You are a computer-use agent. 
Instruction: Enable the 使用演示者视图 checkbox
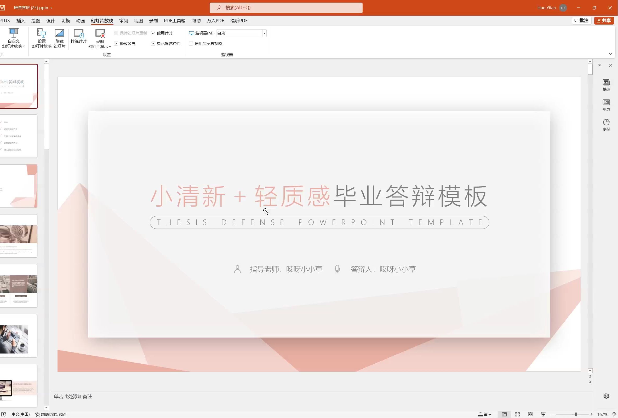click(191, 43)
